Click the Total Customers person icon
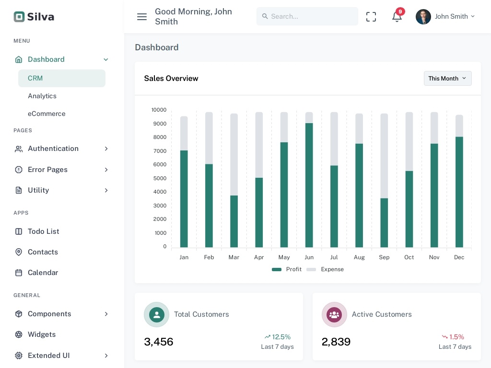 coord(157,315)
